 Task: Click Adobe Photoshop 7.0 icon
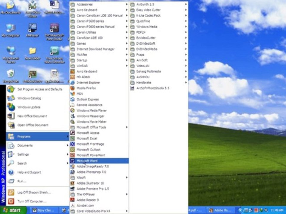tap(73, 172)
